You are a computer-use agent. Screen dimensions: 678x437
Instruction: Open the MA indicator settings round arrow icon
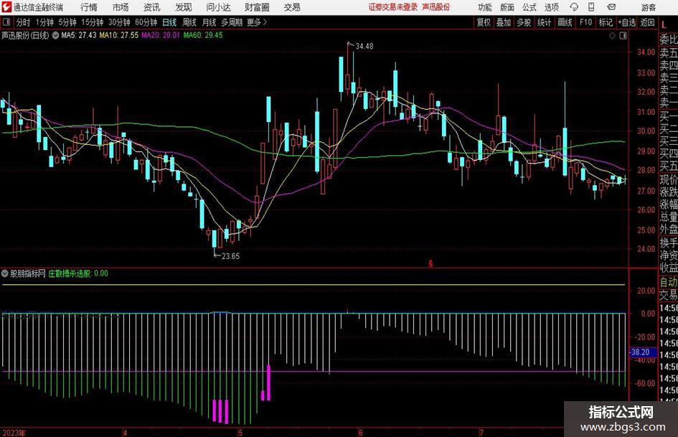tap(55, 35)
